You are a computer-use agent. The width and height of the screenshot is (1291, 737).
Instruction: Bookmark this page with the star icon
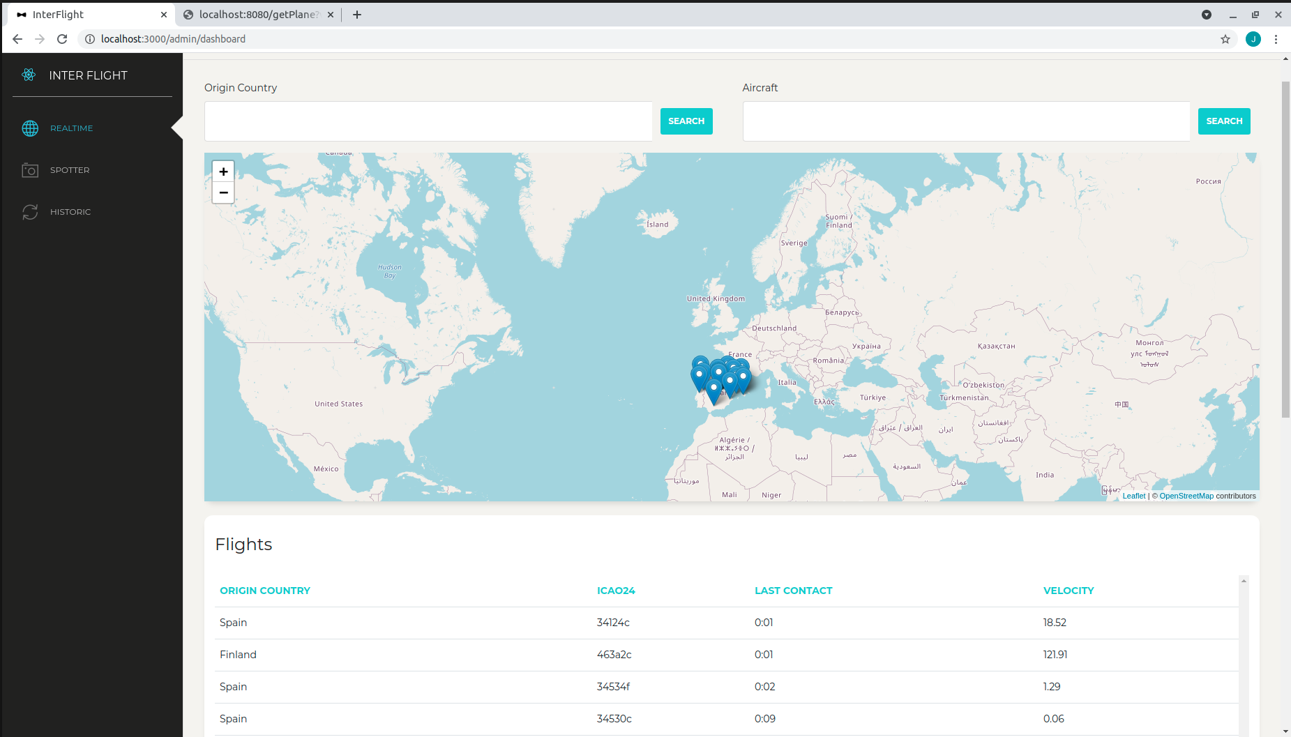click(1225, 39)
